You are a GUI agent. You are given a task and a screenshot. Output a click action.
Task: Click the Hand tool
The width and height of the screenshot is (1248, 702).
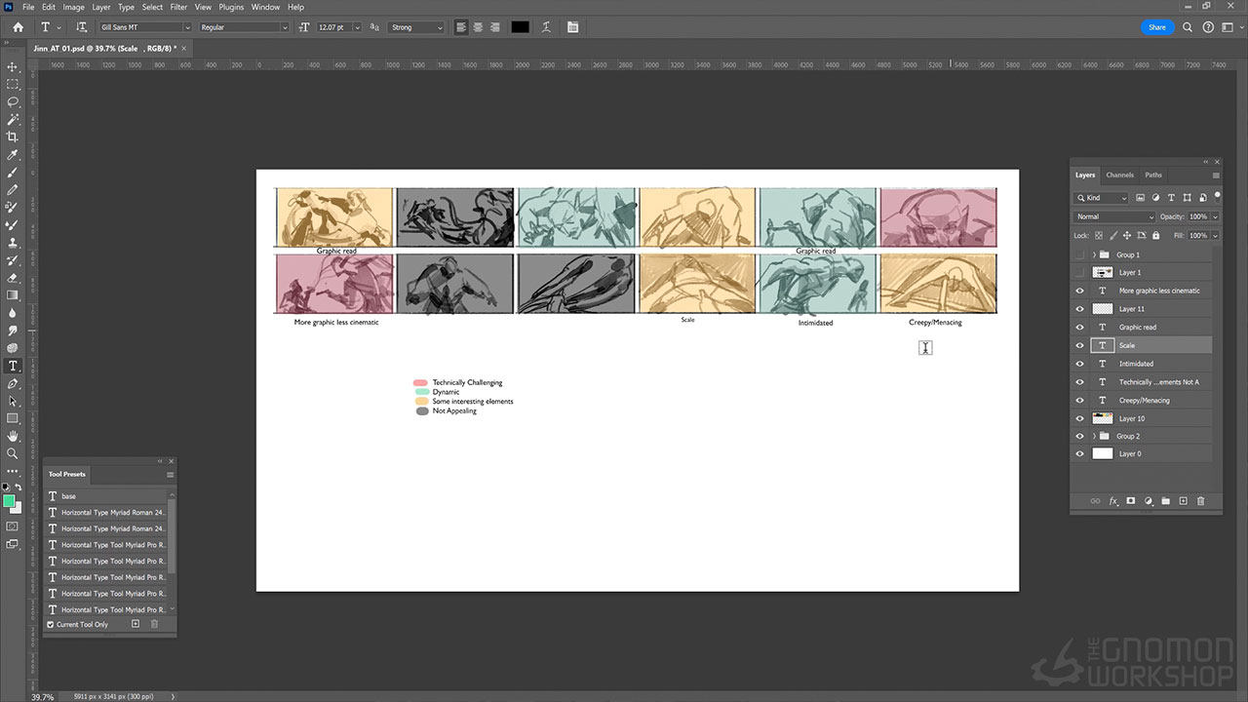[13, 436]
